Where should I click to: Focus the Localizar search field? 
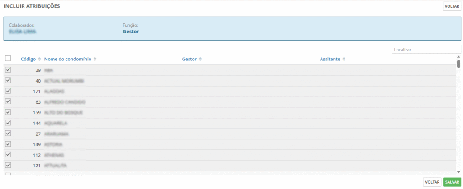point(426,50)
